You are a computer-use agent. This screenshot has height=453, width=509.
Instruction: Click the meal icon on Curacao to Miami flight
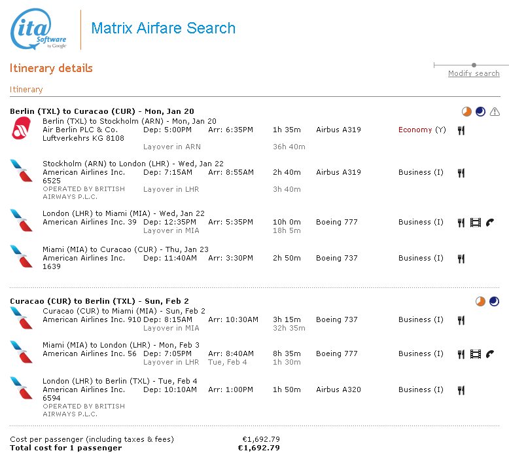(x=461, y=320)
